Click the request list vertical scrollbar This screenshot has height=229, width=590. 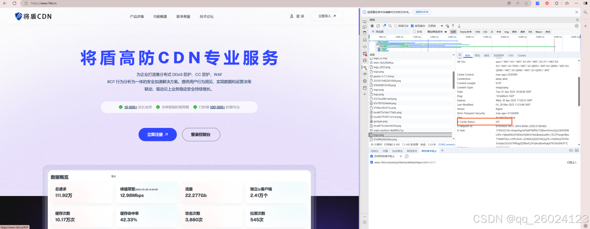tap(454, 81)
